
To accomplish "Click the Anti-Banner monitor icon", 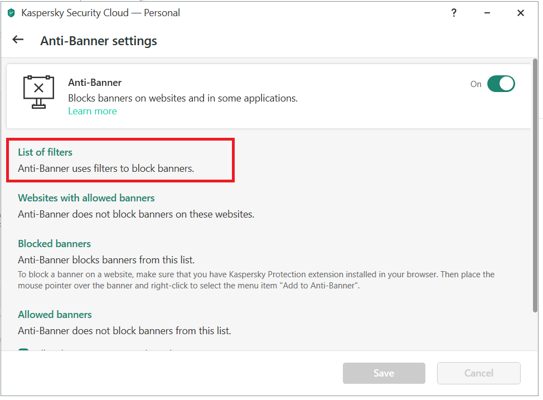I will (x=38, y=92).
